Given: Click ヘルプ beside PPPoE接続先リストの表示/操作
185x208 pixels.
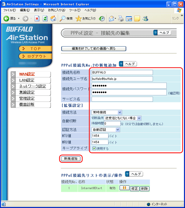Looking at the screenshot, I should [x=134, y=174].
